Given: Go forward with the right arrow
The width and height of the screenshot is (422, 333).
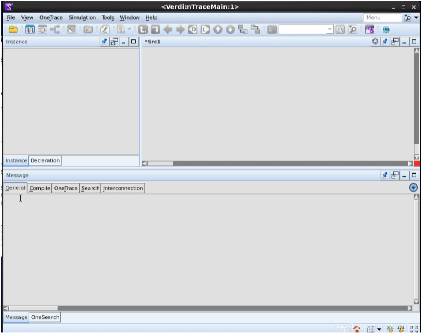Looking at the screenshot, I should [180, 30].
